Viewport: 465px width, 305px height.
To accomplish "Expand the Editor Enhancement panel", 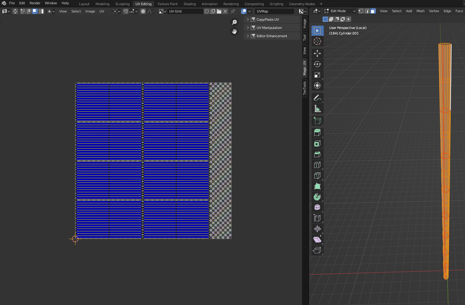I will click(272, 36).
